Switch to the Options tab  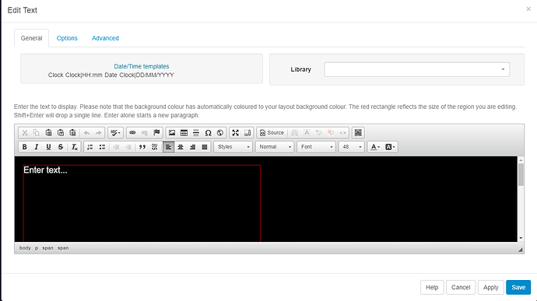(x=67, y=38)
